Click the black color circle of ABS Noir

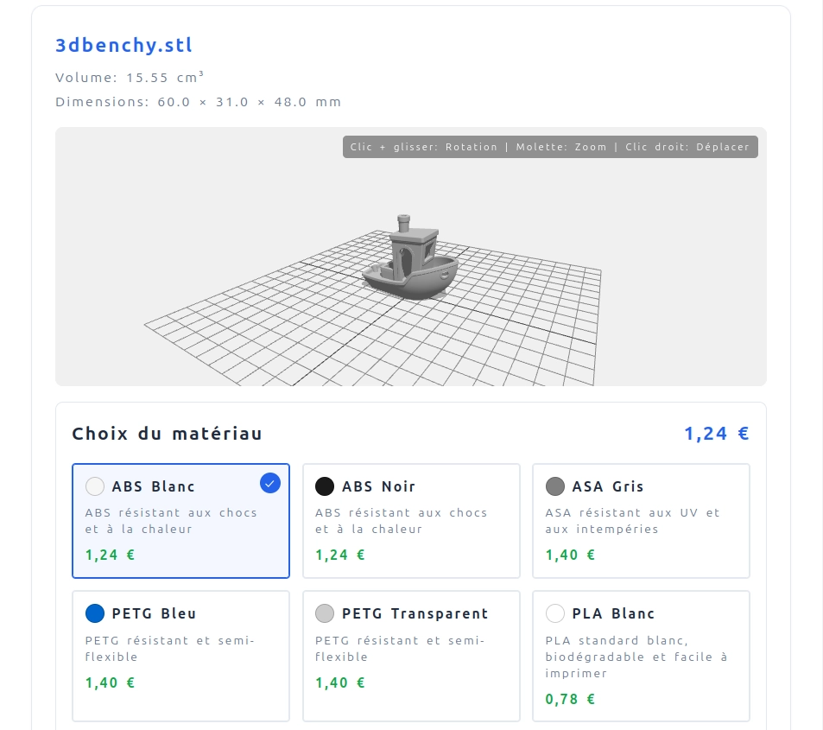pyautogui.click(x=326, y=486)
